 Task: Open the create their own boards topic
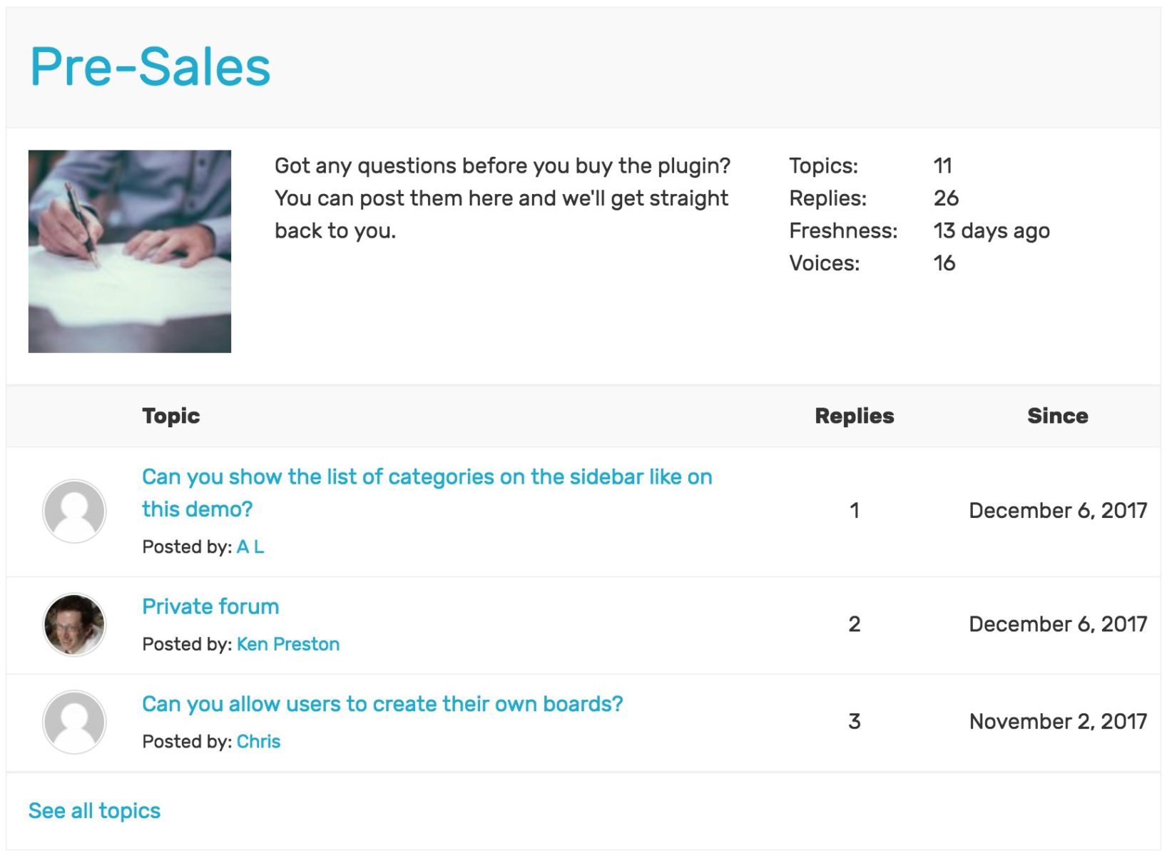pos(382,704)
